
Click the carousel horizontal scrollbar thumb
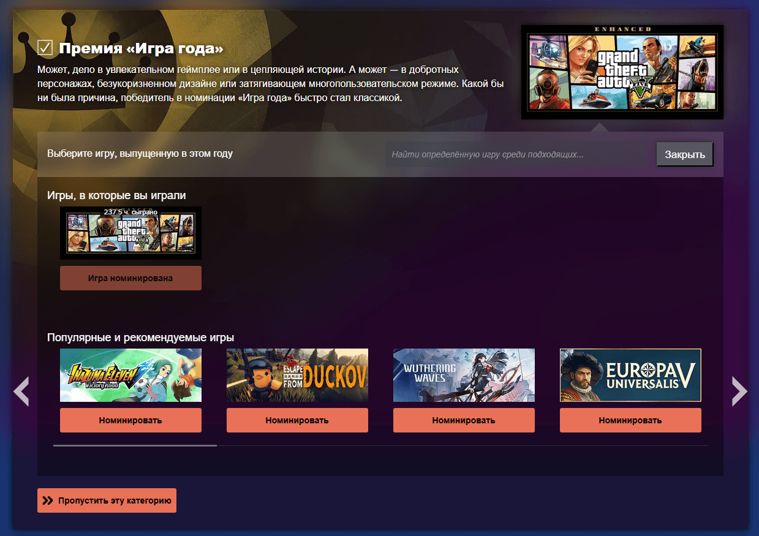[x=135, y=446]
